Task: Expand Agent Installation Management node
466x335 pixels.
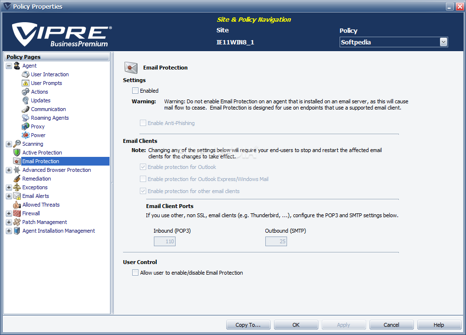Action: [x=9, y=231]
